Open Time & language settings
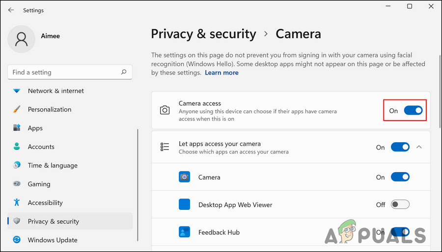Viewport: 442px width, 252px height. coord(53,165)
